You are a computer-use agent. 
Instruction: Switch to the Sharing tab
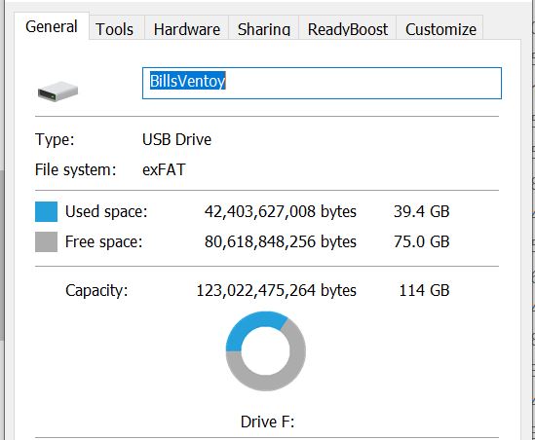264,29
